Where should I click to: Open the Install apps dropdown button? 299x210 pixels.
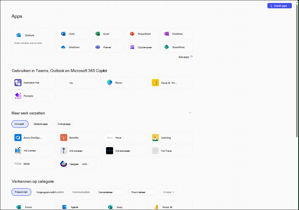coord(279,6)
